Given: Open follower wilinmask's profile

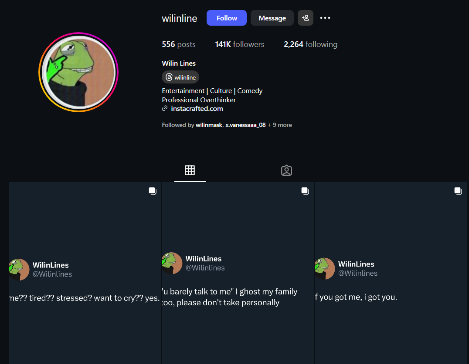Looking at the screenshot, I should pyautogui.click(x=209, y=125).
